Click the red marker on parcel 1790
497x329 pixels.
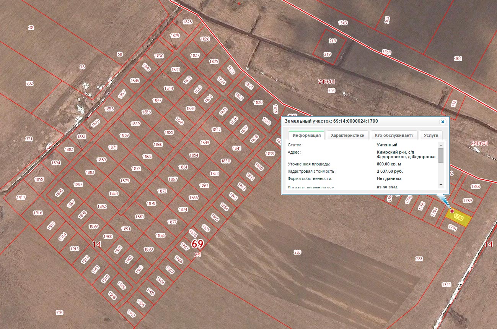452,211
